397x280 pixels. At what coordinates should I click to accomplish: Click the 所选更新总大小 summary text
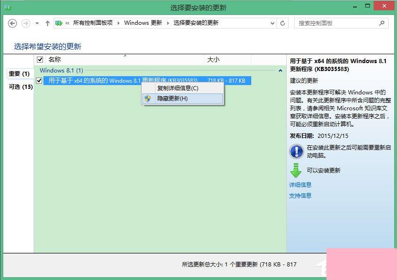(239, 264)
